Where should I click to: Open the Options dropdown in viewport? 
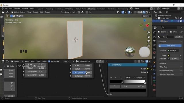(146, 16)
